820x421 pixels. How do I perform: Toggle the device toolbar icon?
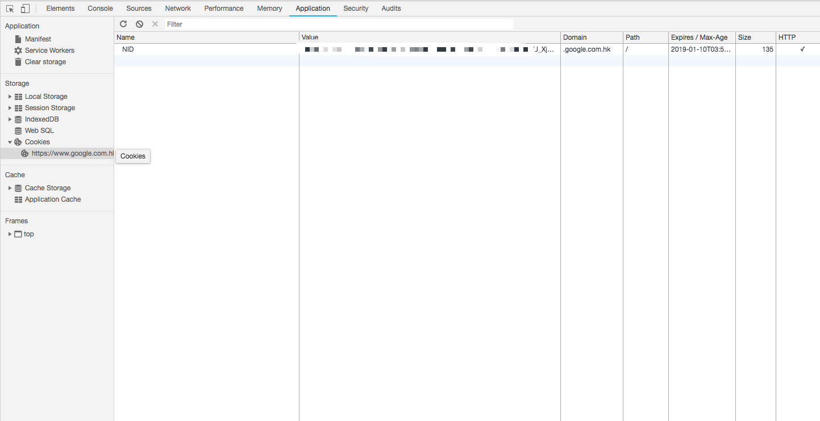[25, 9]
